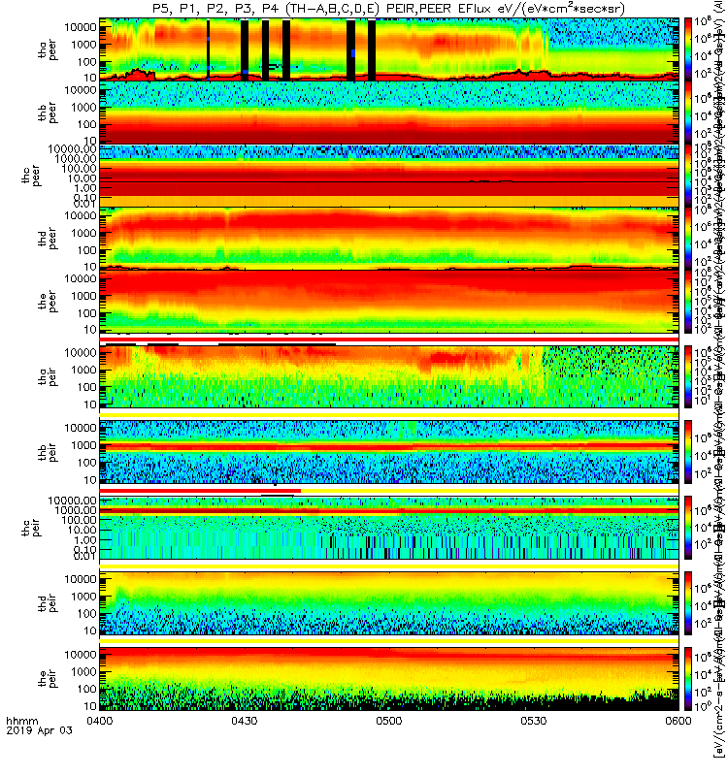Click inside the tha peir spectrogram
Viewport: 728px width, 776px height.
coord(389,377)
